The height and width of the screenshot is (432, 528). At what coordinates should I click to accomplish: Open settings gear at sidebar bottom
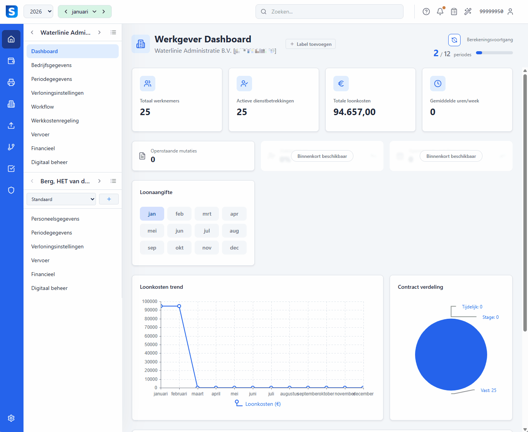click(x=11, y=418)
